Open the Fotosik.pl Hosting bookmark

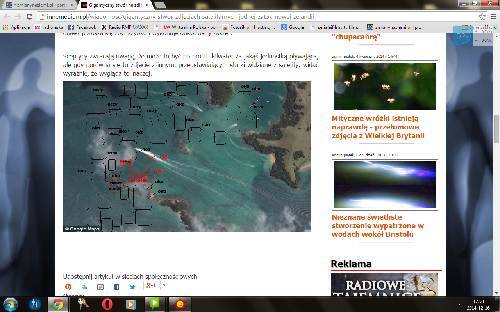coord(249,27)
